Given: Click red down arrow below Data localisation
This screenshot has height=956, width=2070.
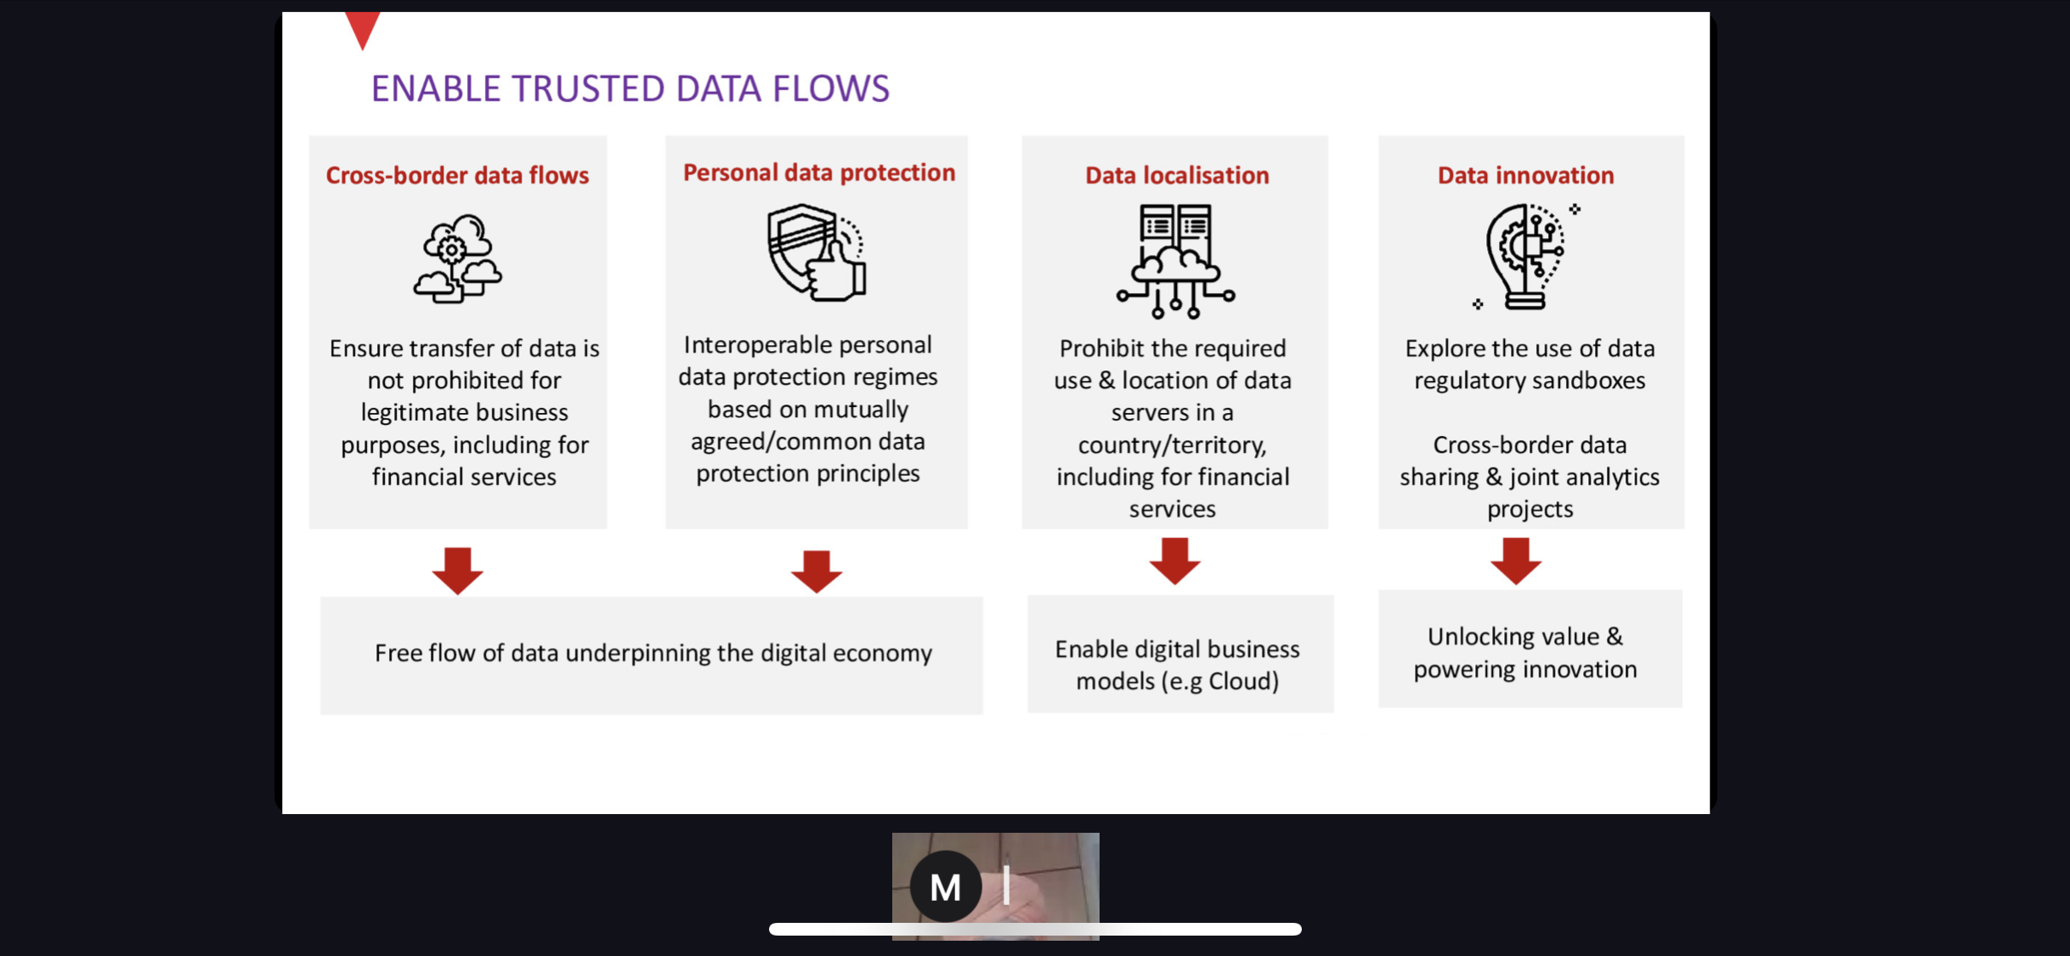Looking at the screenshot, I should [1174, 560].
